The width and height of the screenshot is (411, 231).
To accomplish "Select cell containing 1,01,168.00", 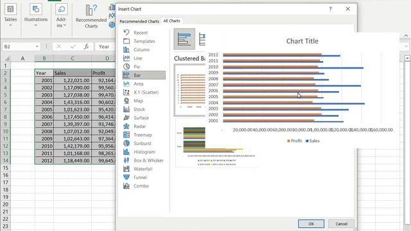I will click(73, 153).
